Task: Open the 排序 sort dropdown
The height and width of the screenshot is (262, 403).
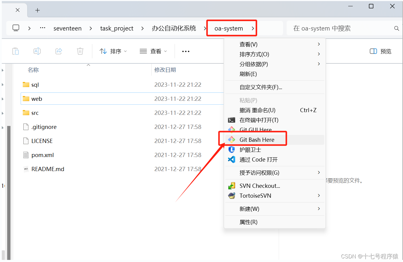Action: 113,51
